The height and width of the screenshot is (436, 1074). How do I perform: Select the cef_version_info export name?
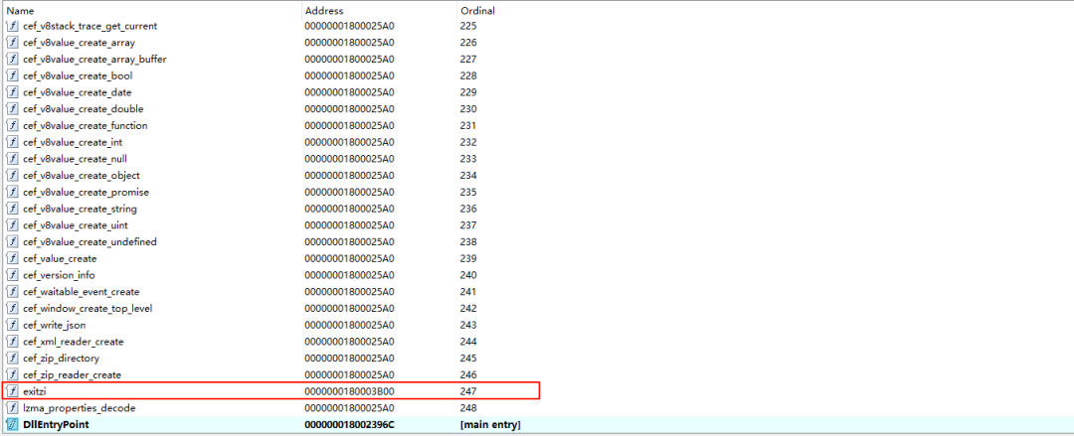coord(60,275)
